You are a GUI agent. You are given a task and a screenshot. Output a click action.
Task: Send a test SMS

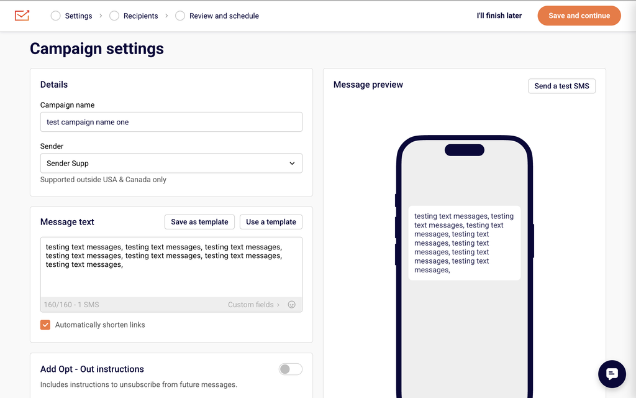pos(561,86)
